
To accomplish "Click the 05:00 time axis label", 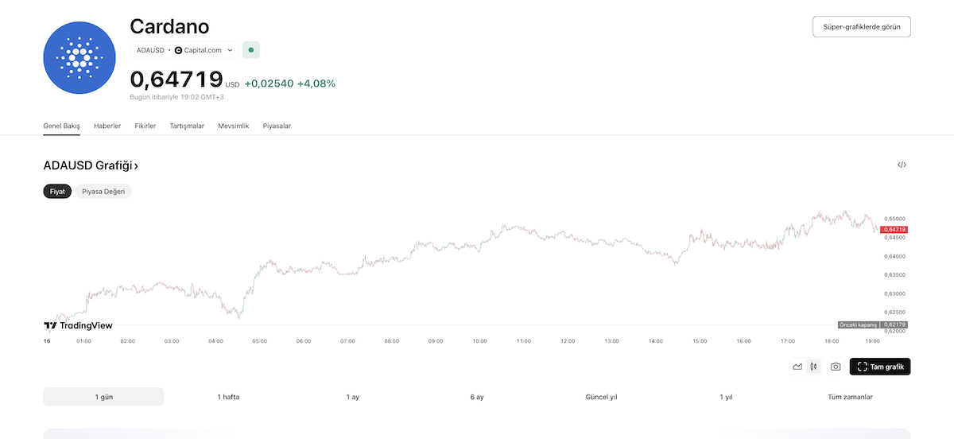I will point(259,341).
